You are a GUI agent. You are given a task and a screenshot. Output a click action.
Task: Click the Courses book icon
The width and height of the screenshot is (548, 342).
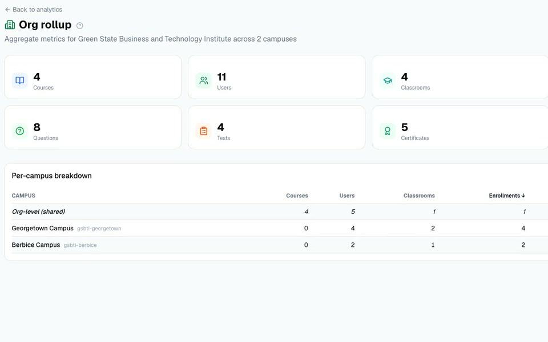20,80
